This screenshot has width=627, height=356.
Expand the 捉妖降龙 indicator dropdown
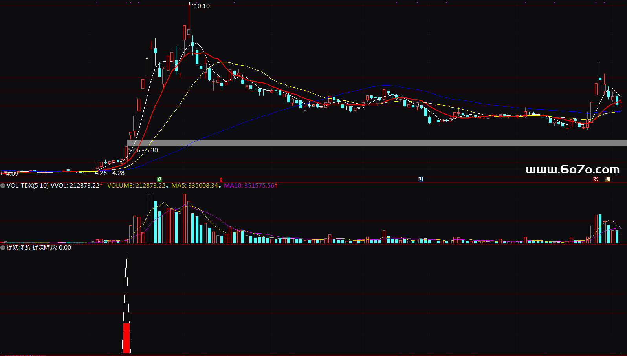(x=3, y=248)
